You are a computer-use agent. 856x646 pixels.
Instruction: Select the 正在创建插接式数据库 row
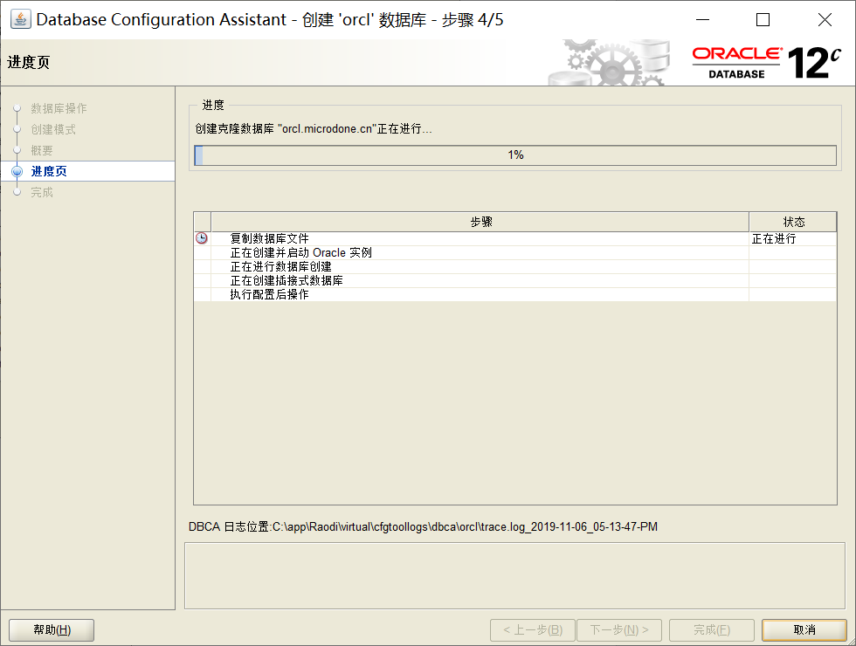click(x=515, y=280)
